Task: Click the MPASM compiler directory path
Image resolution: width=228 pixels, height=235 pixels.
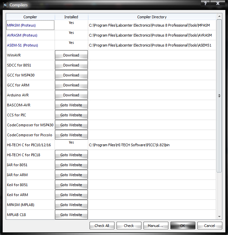Action: click(x=149, y=25)
